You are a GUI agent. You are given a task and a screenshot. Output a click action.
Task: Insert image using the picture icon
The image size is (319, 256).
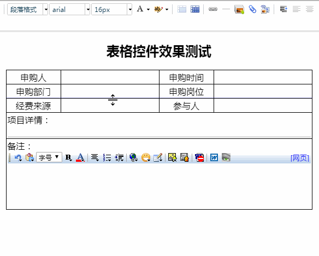point(239,9)
